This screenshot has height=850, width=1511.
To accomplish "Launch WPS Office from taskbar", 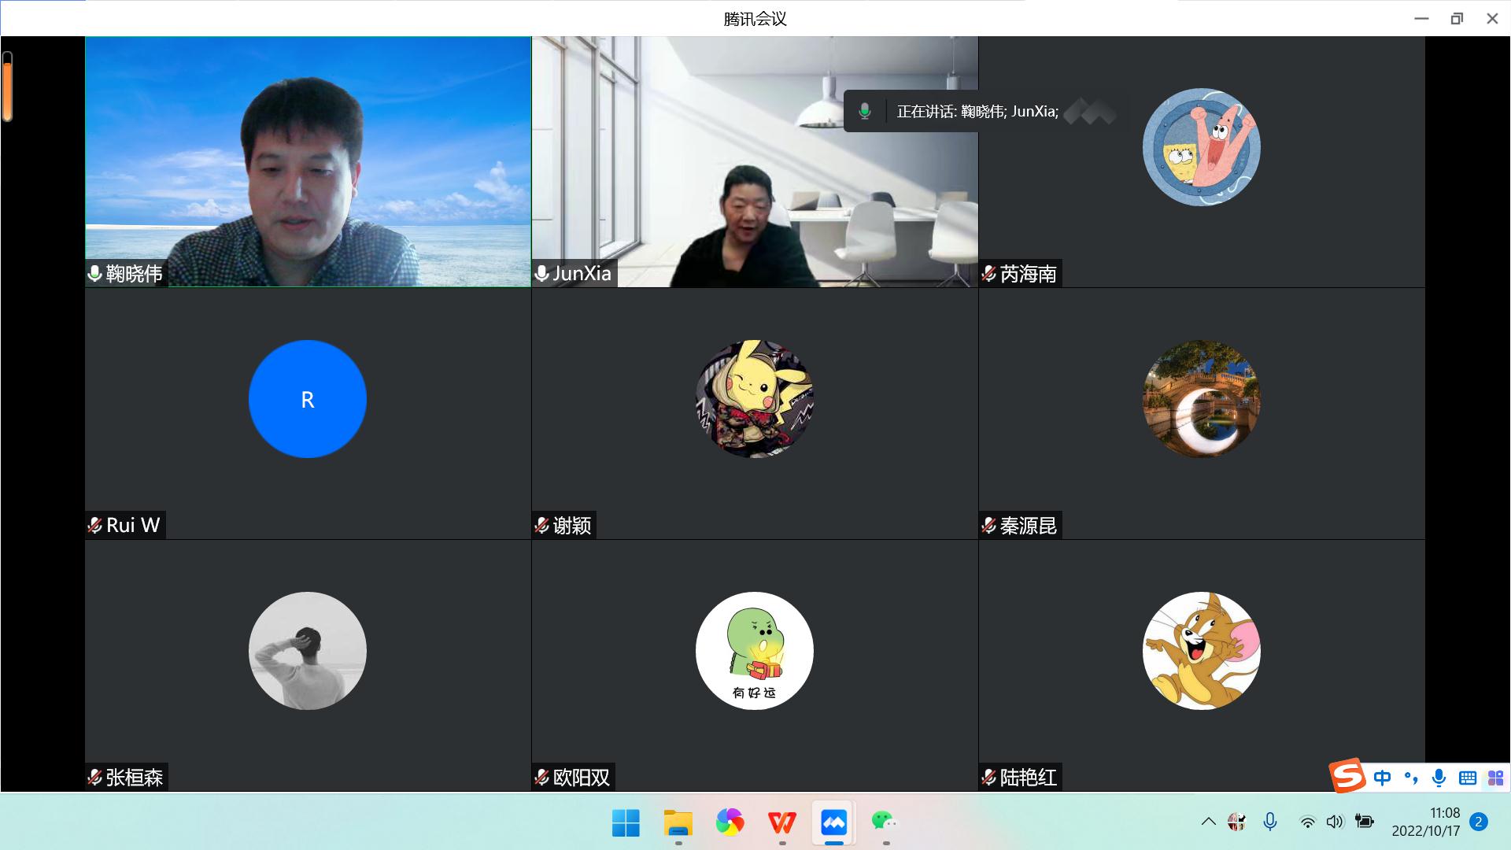I will click(x=781, y=823).
